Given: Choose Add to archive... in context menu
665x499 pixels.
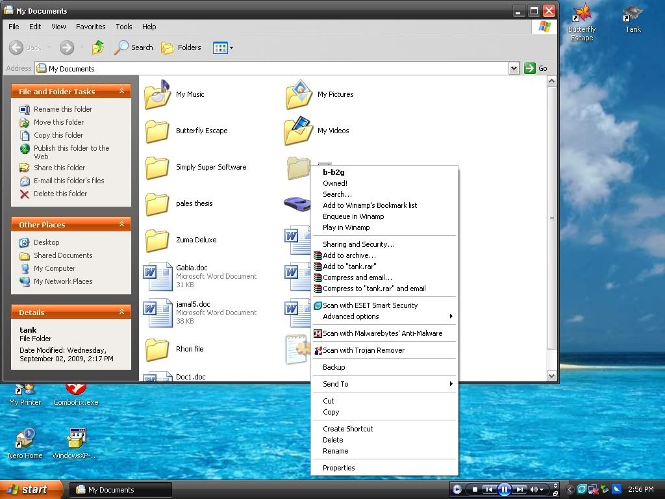Looking at the screenshot, I should pyautogui.click(x=349, y=255).
